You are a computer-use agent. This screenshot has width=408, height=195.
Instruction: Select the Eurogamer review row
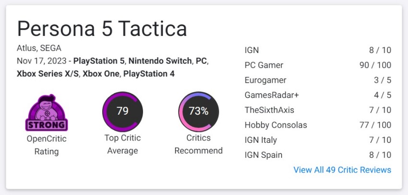[x=318, y=80]
